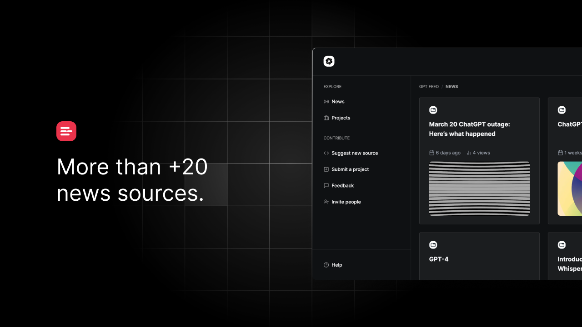Click the briefcase icon beside Projects
Image resolution: width=582 pixels, height=327 pixels.
[x=326, y=118]
